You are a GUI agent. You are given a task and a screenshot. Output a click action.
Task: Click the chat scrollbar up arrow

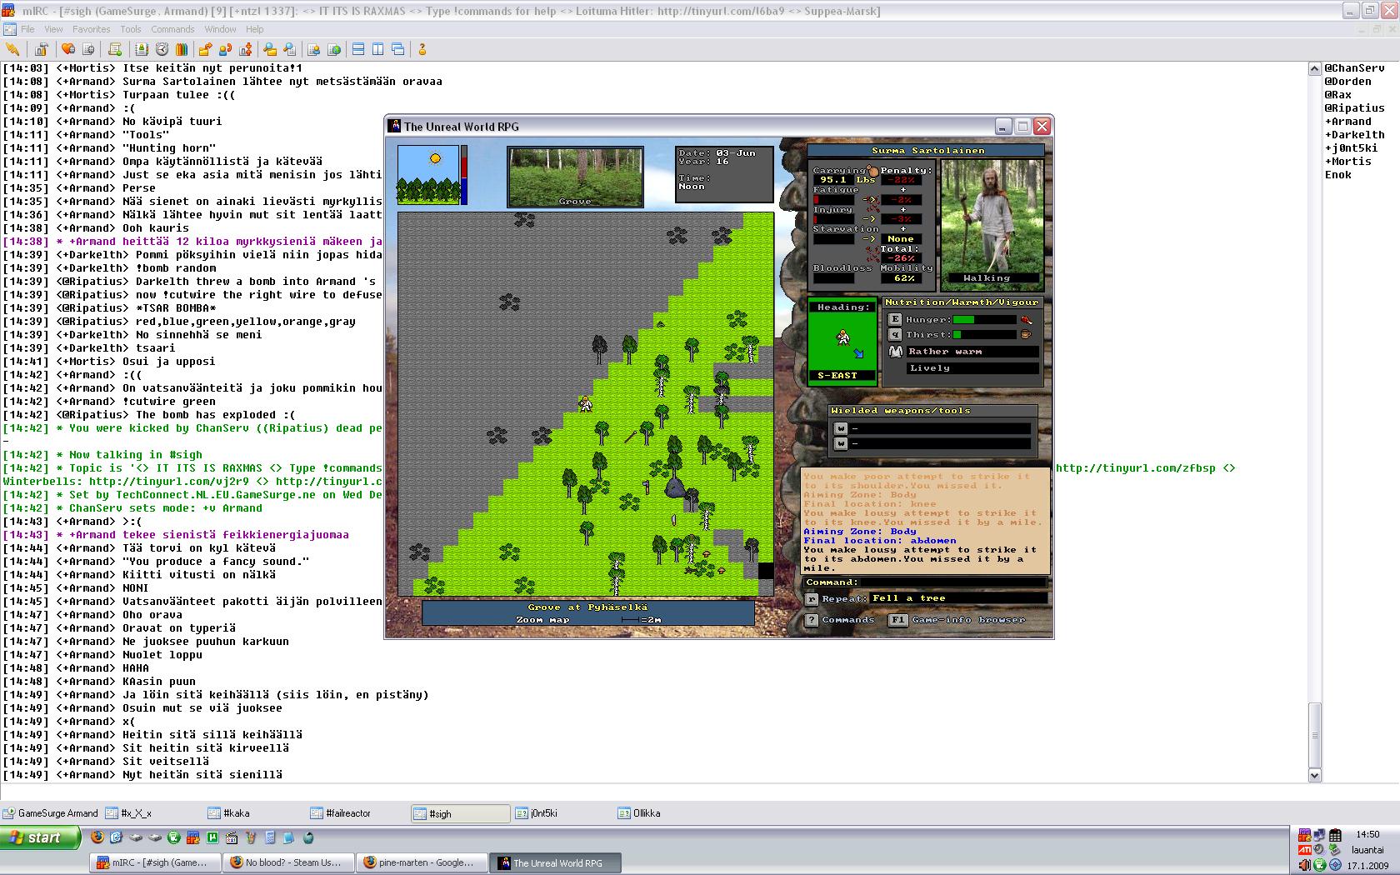click(1315, 69)
